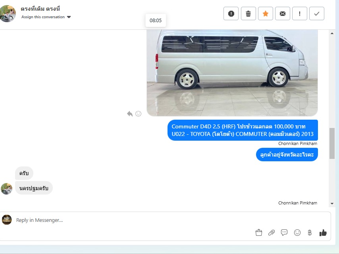The height and width of the screenshot is (254, 339).
Task: Flag conversation as priority with exclamation mark
Action: [x=299, y=13]
